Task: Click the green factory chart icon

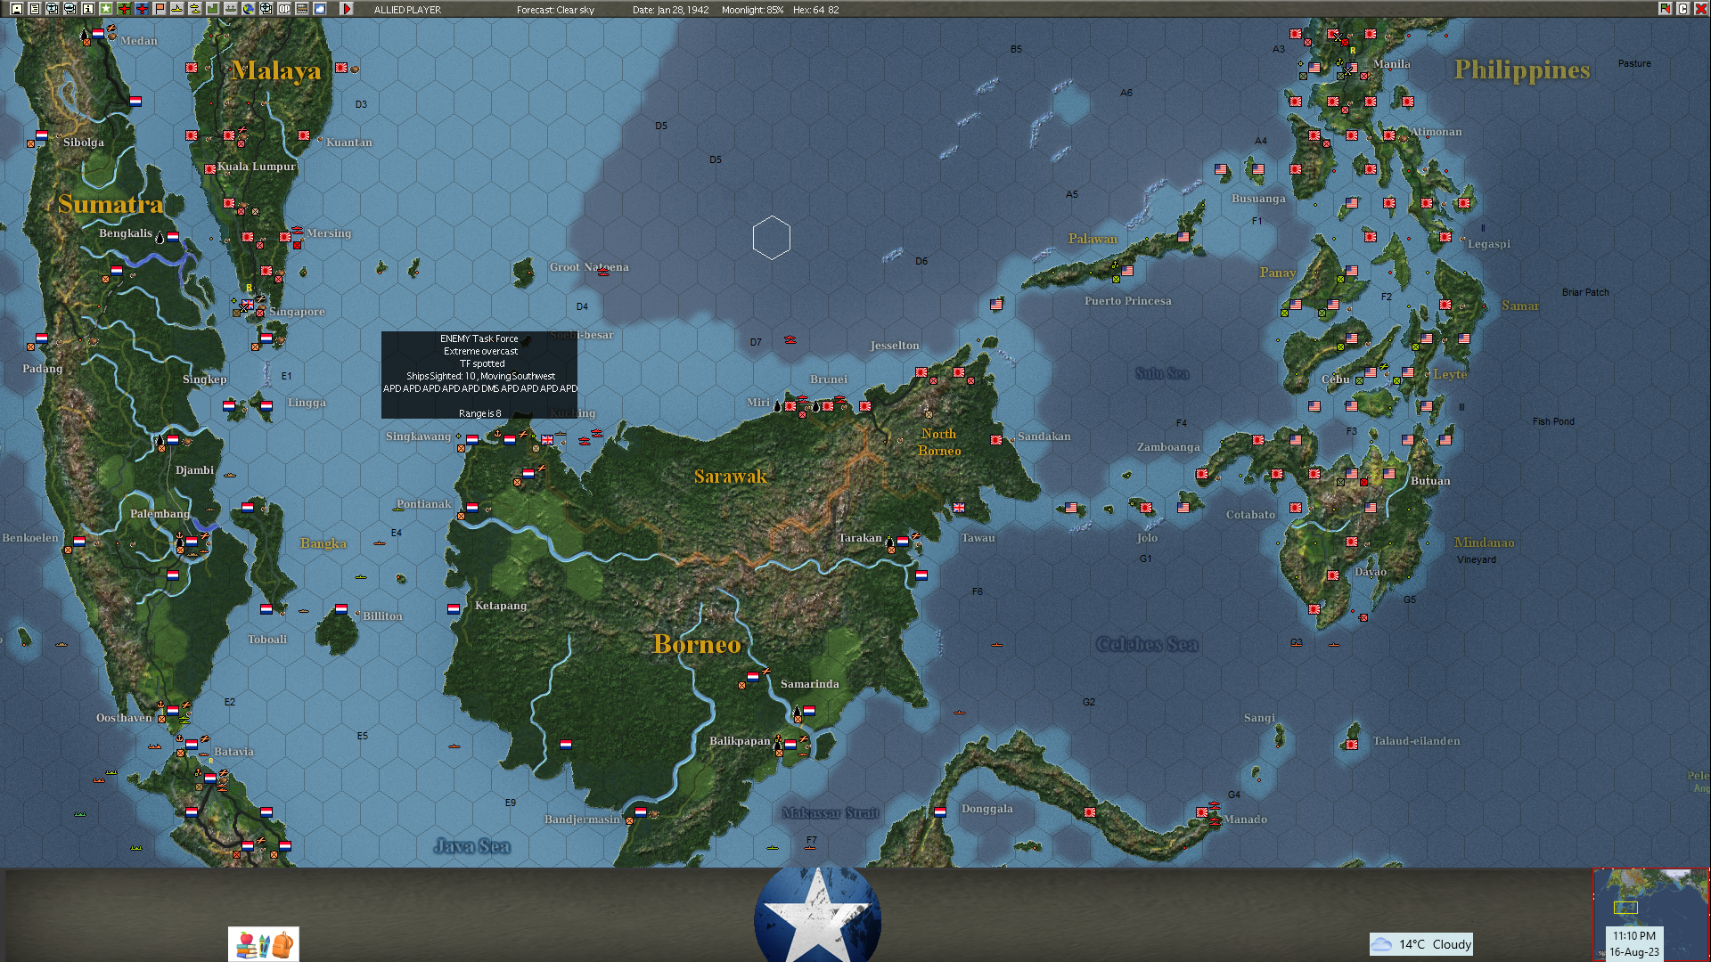Action: pyautogui.click(x=213, y=9)
